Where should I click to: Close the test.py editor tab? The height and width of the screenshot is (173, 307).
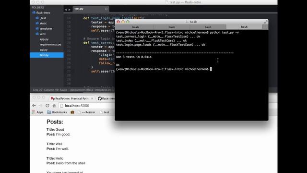click(x=106, y=9)
